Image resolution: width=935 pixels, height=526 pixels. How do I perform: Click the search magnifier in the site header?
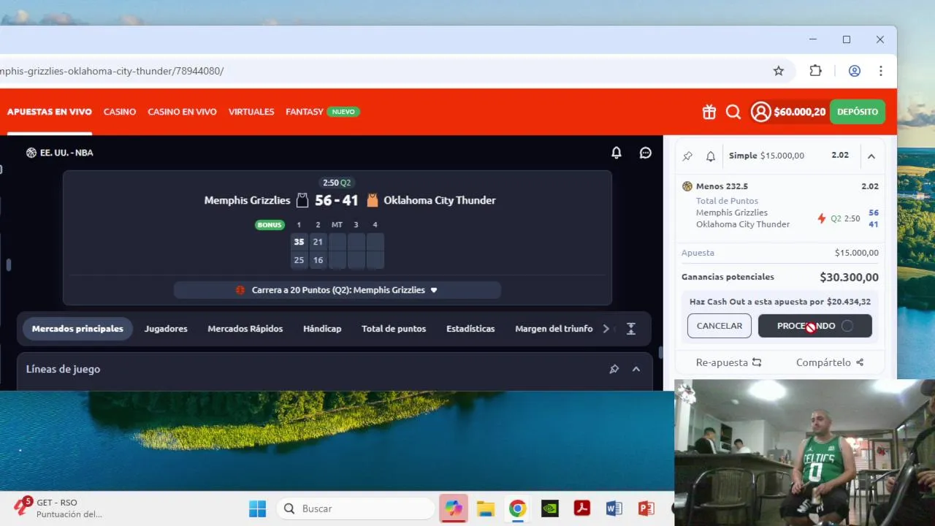pos(733,112)
